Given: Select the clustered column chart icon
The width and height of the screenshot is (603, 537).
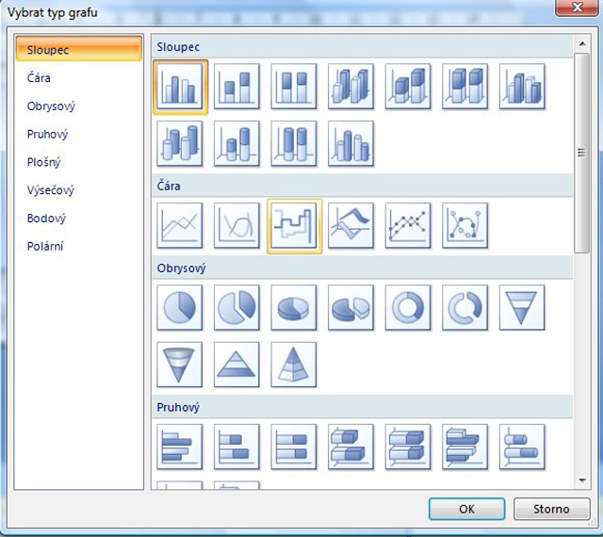Looking at the screenshot, I should [180, 87].
